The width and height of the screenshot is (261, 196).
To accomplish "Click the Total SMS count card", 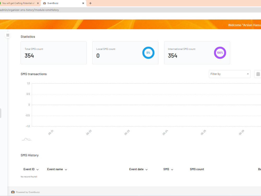I will (54, 53).
